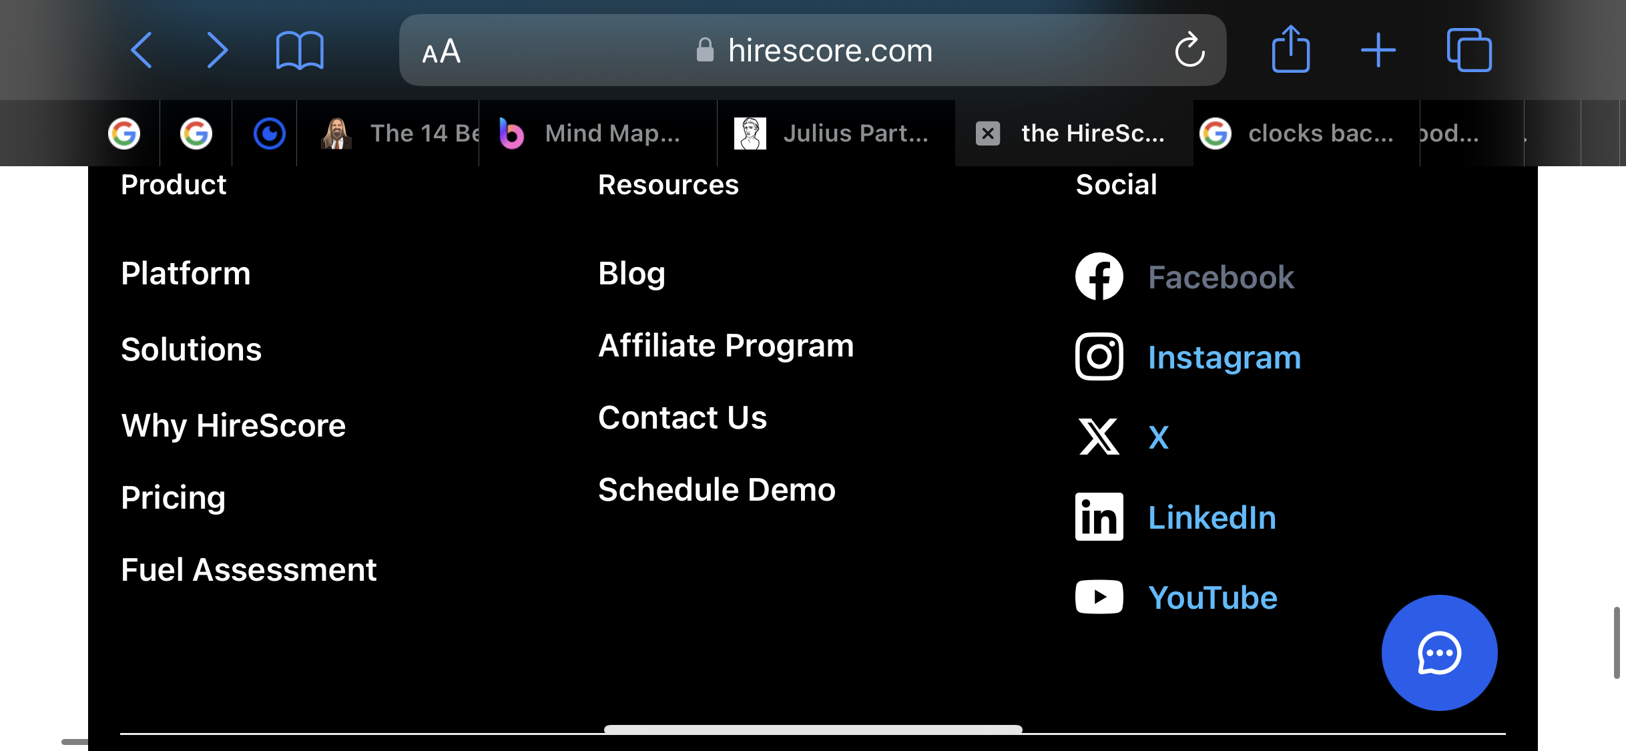1626x751 pixels.
Task: Go back with the Safari back arrow
Action: 142,50
